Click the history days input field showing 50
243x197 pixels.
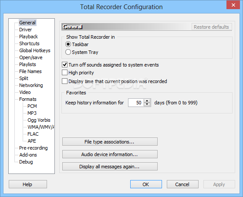click(136, 103)
